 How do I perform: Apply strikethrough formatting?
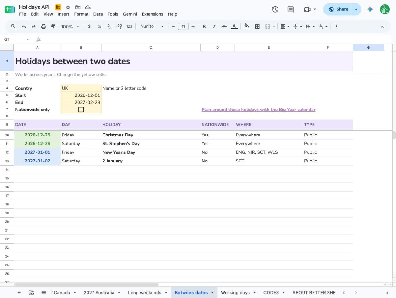[224, 27]
